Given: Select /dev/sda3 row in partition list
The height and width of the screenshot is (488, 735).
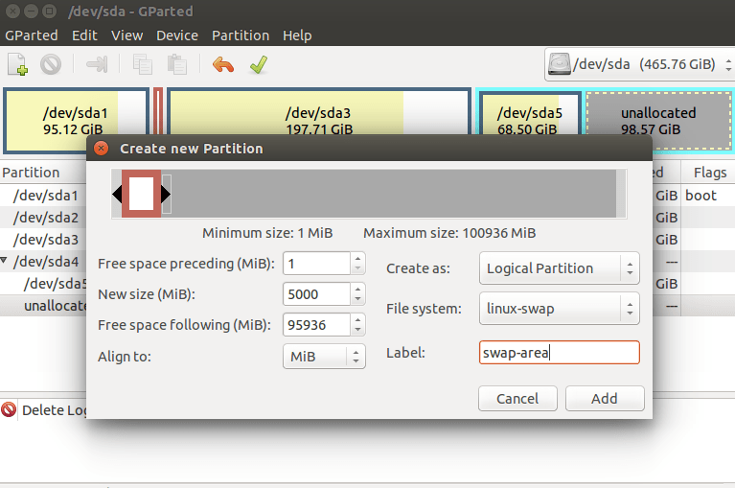Looking at the screenshot, I should point(43,240).
